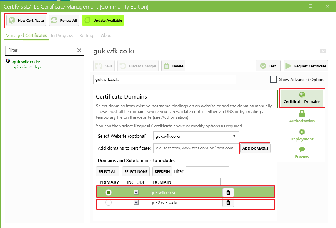Open the Deployment section with gear icon
Screen dimensions: 336x228
pos(302,135)
